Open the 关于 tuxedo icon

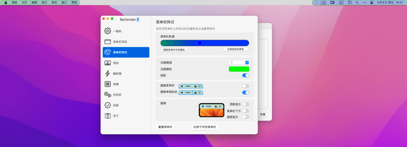click(107, 116)
